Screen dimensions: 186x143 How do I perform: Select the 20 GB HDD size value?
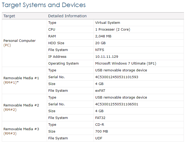pos(100,43)
